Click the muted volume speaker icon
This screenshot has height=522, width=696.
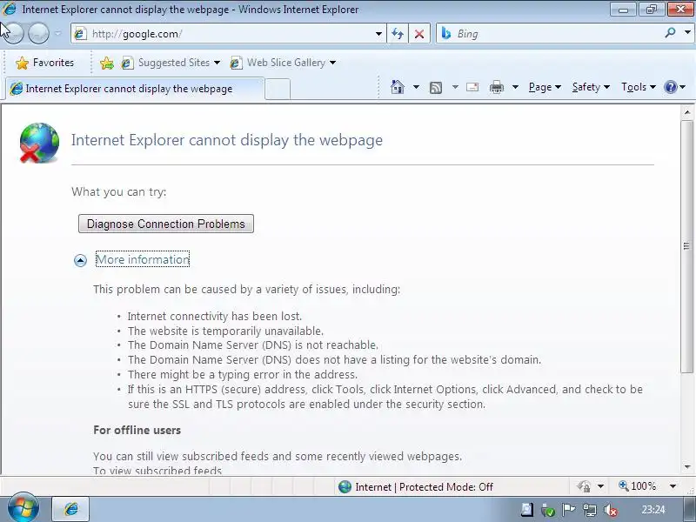click(611, 511)
